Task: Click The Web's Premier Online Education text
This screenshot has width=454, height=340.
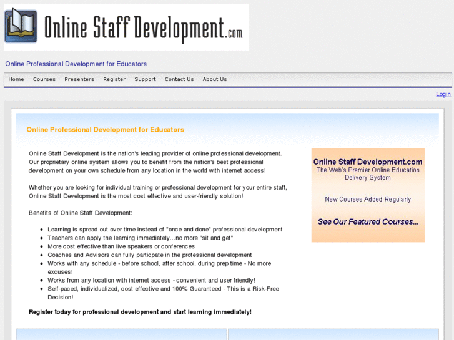Action: click(368, 174)
